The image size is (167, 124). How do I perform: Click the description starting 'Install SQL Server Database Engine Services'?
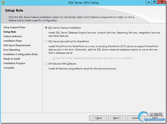click(x=104, y=34)
